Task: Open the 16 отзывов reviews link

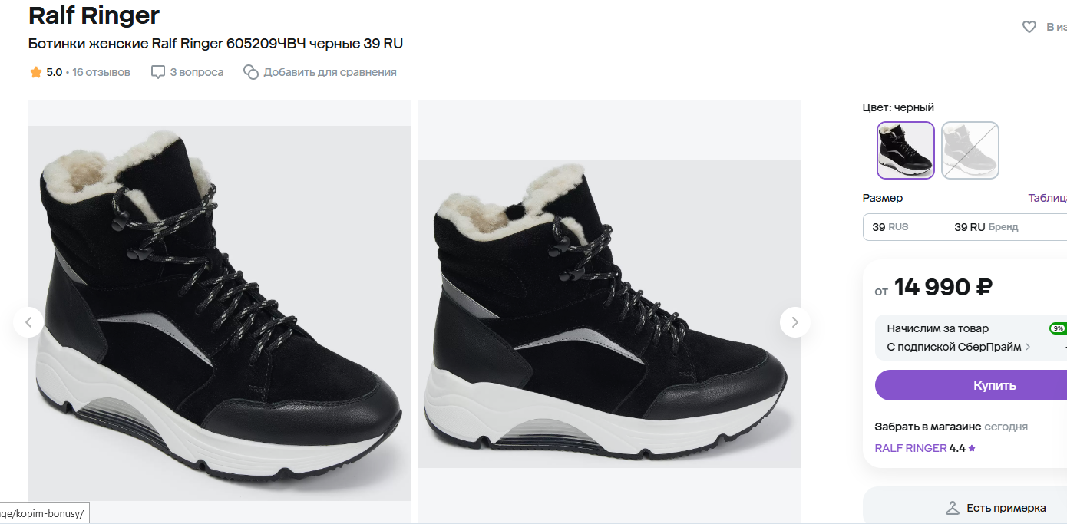Action: click(x=101, y=72)
